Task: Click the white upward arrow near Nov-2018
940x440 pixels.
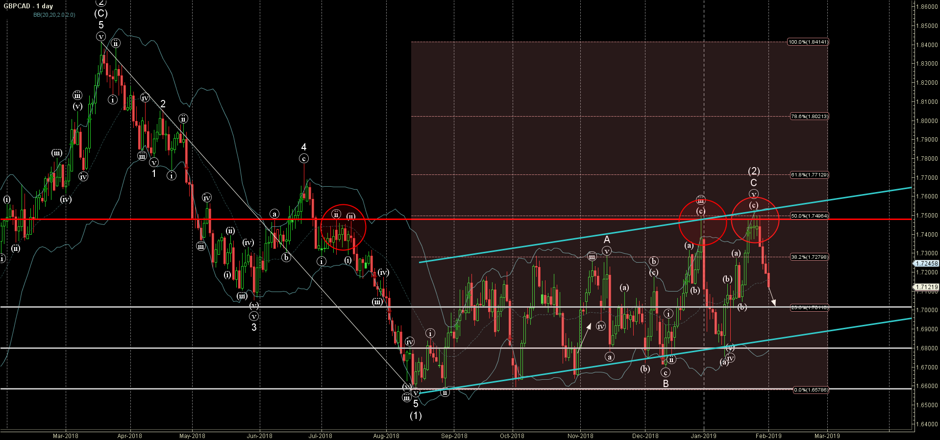Action: 585,335
